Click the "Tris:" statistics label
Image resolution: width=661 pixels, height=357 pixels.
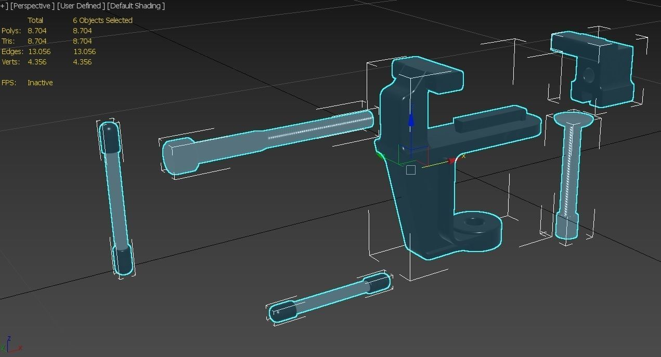coord(8,41)
